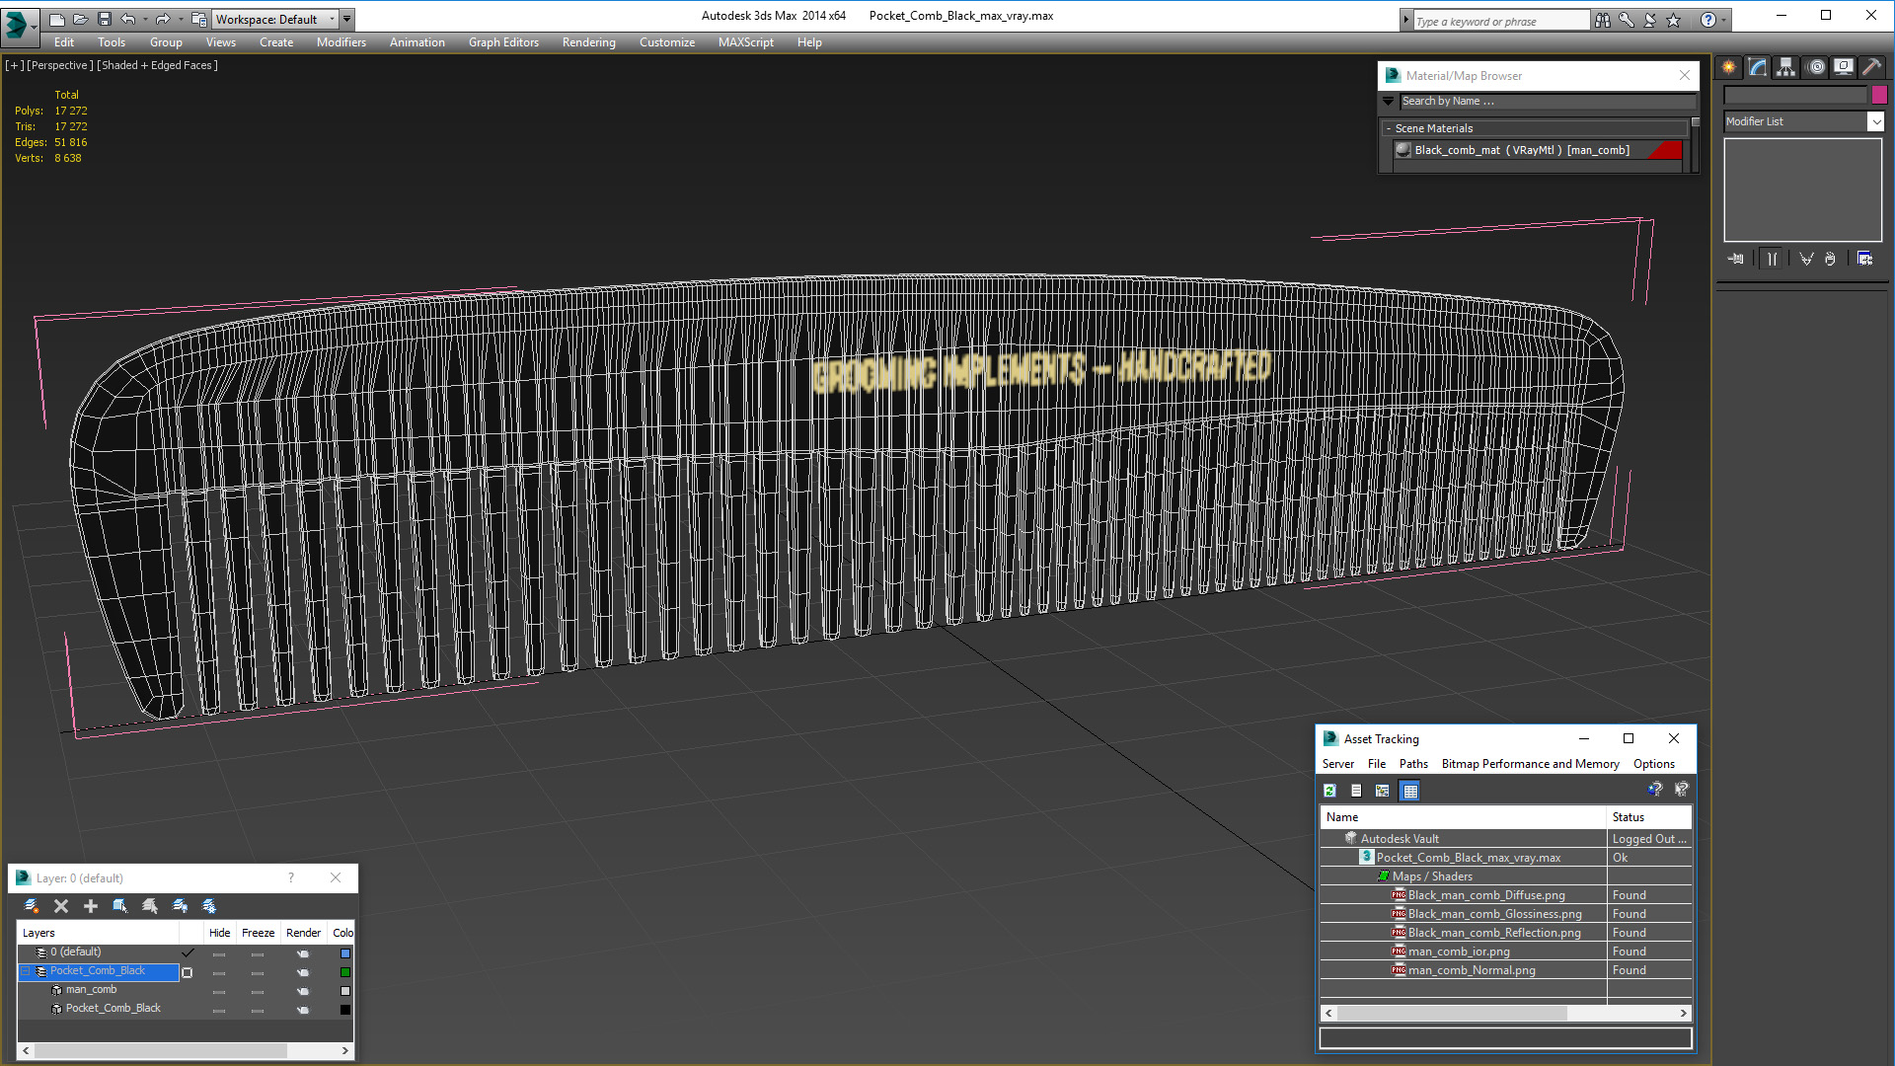Toggle Render for 0 (default) layer
Image resolution: width=1895 pixels, height=1066 pixels.
pyautogui.click(x=303, y=953)
